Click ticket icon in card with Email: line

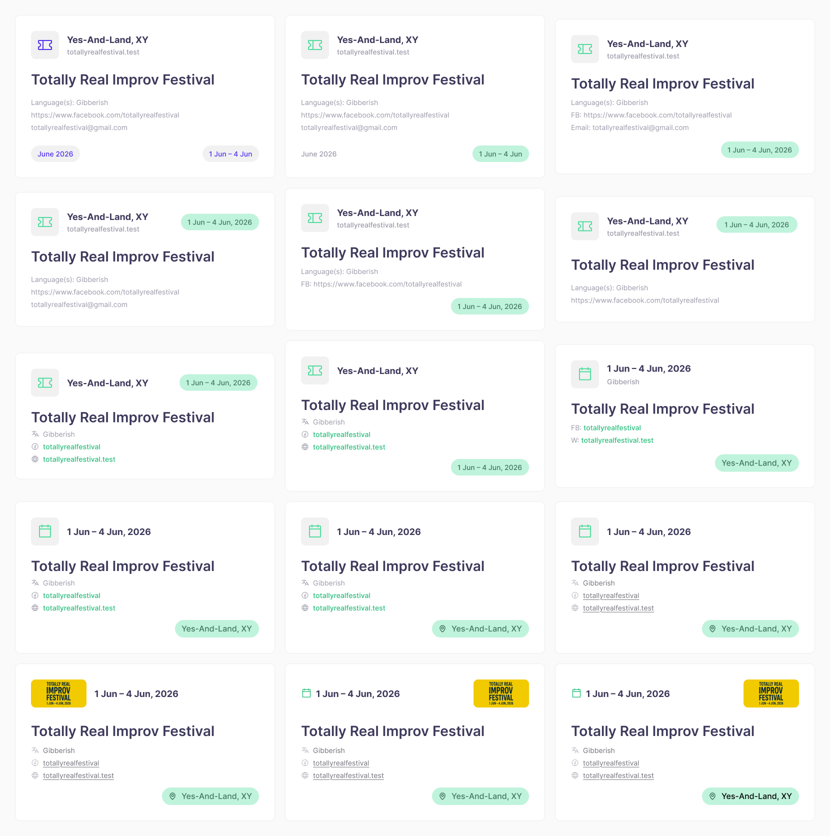click(585, 49)
